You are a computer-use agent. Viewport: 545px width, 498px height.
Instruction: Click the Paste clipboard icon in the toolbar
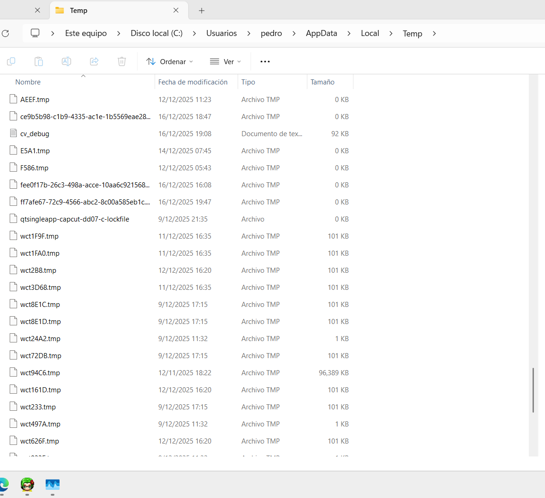[39, 61]
